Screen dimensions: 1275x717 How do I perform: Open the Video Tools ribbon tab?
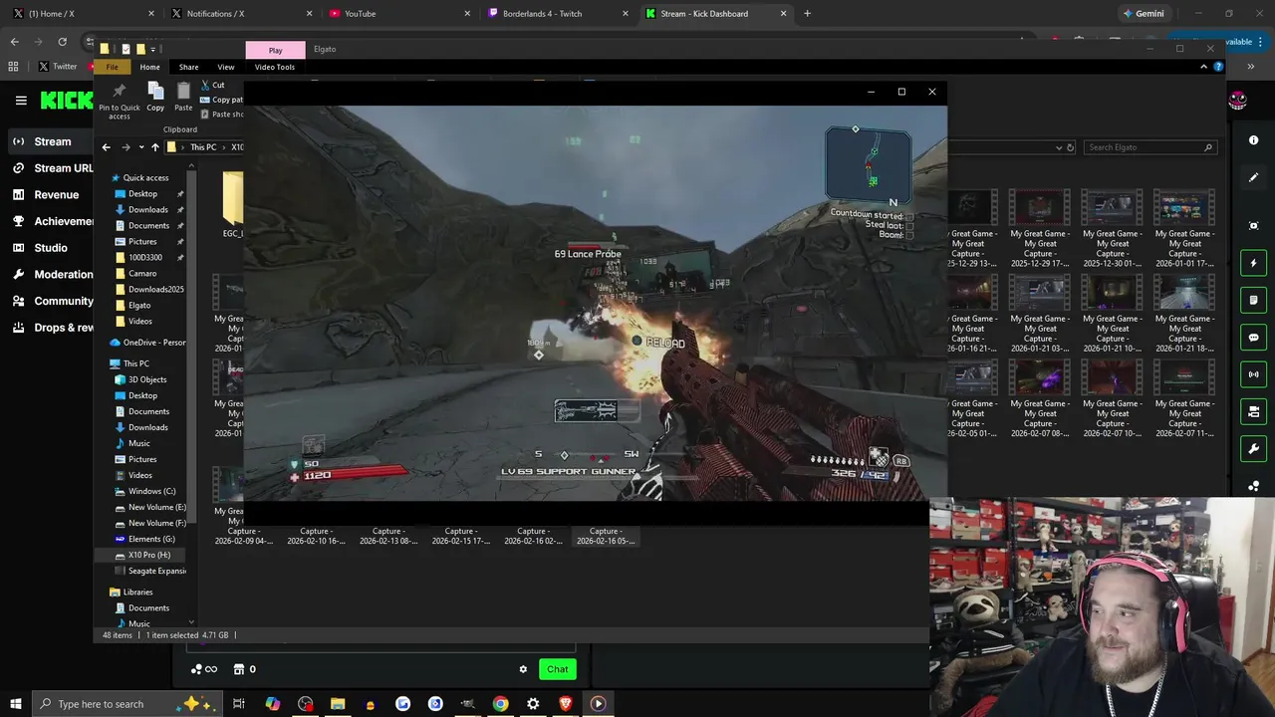pyautogui.click(x=275, y=67)
